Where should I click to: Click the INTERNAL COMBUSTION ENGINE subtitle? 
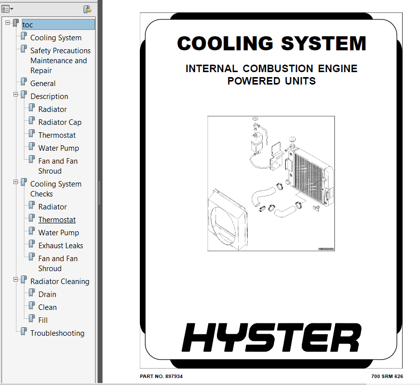pyautogui.click(x=271, y=69)
